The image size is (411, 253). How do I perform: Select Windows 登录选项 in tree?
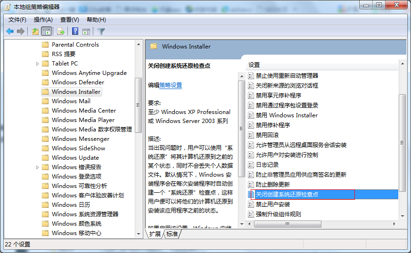coord(76,177)
